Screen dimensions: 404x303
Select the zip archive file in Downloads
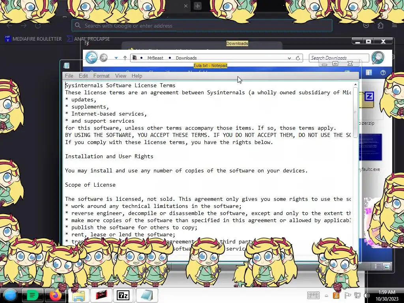[369, 99]
